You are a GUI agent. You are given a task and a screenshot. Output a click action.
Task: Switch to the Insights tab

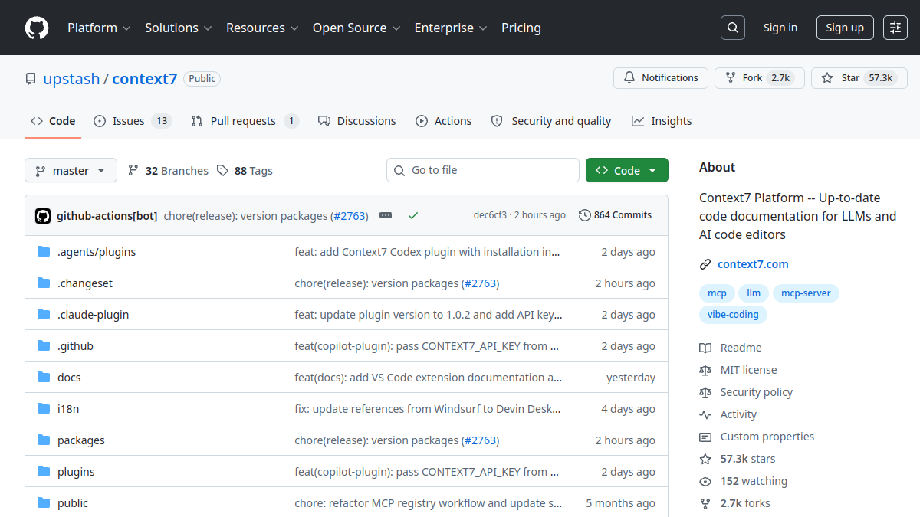click(662, 121)
